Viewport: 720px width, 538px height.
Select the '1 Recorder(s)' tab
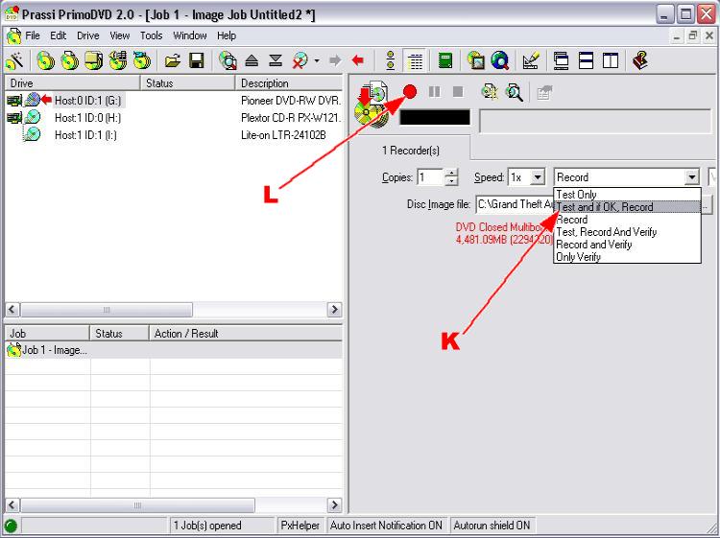click(411, 150)
